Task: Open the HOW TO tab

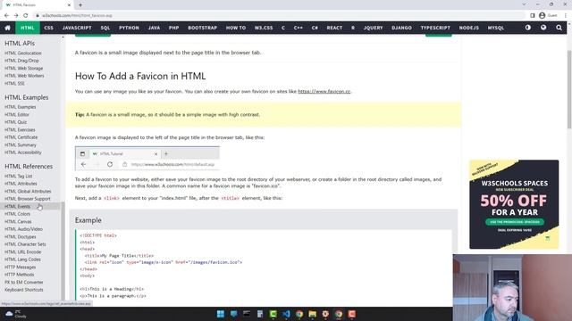Action: tap(236, 28)
